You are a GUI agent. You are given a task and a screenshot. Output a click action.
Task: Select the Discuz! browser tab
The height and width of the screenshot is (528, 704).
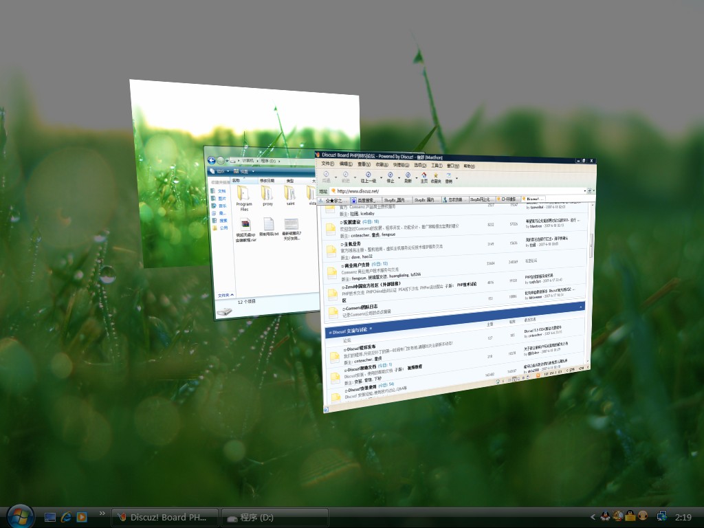[533, 199]
